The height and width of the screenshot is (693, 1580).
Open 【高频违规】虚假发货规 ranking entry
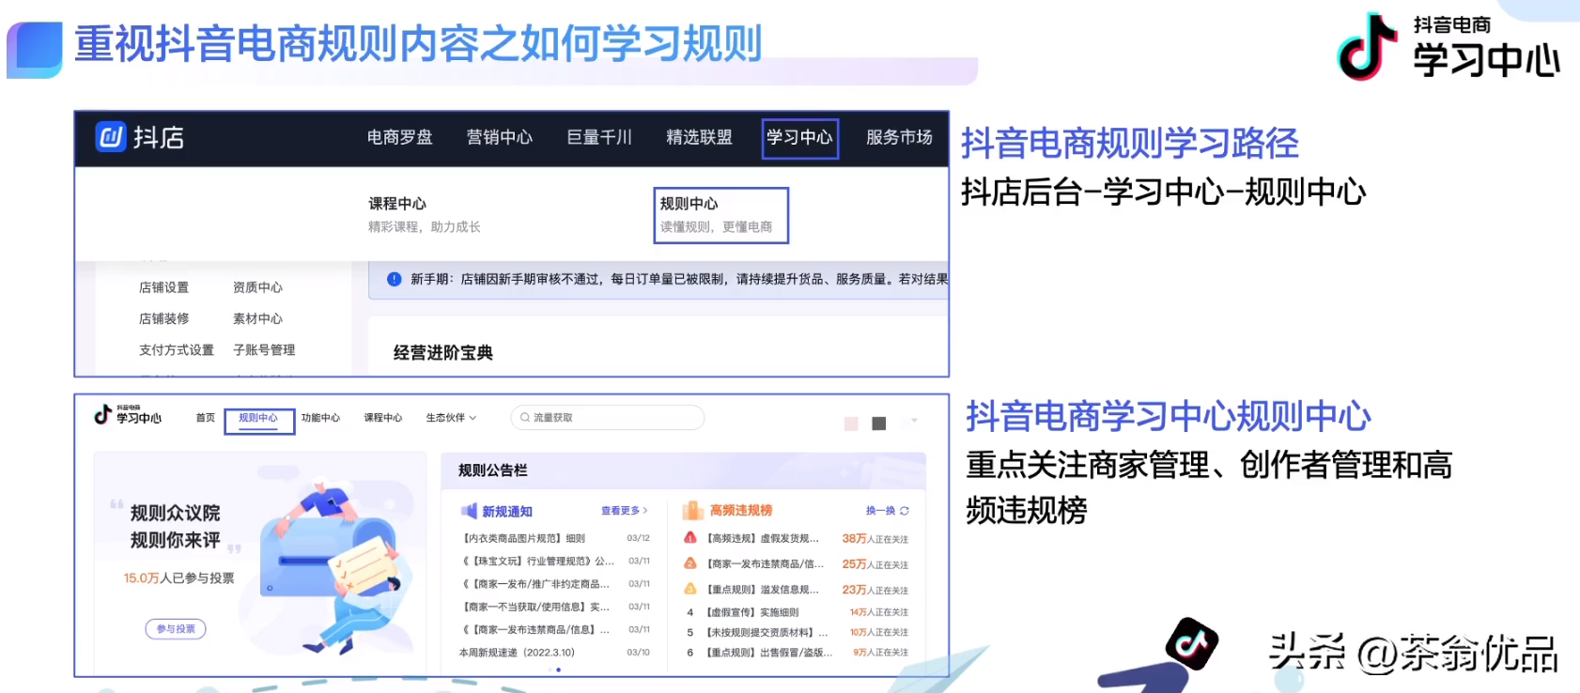[763, 538]
